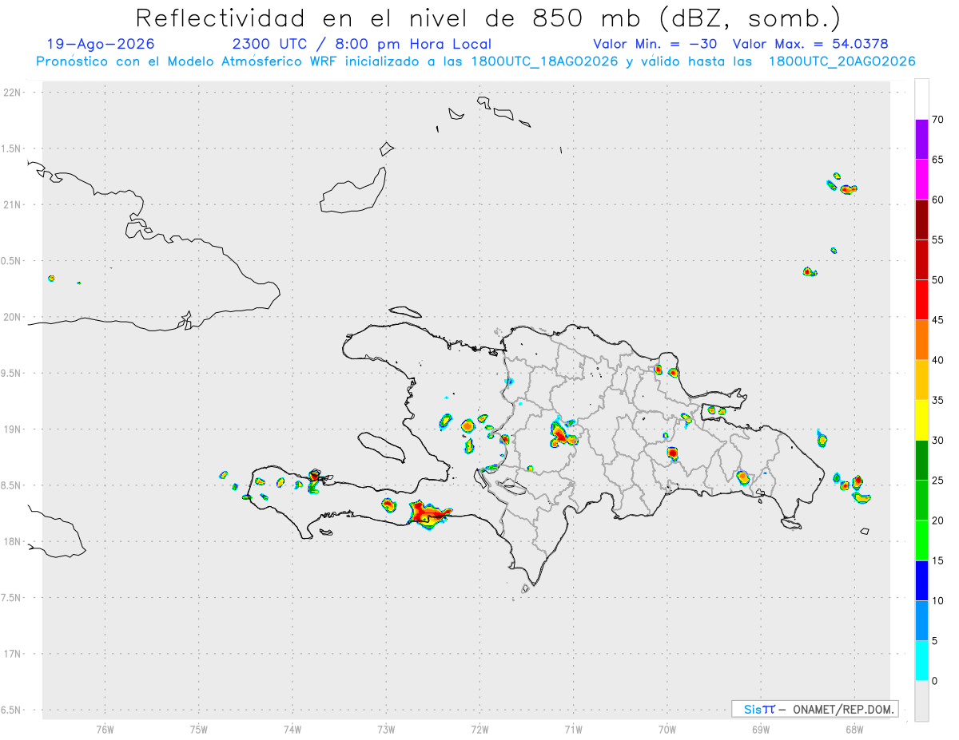Click latitude label '22N'
This screenshot has height=740, width=959.
14,93
